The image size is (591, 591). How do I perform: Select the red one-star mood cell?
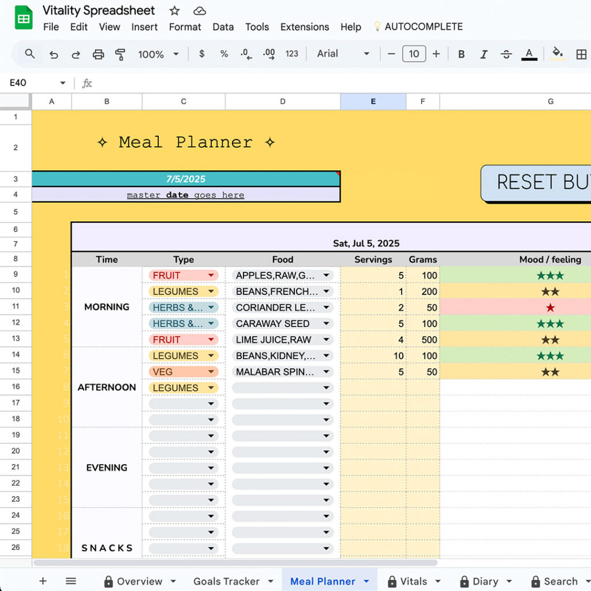(515, 308)
